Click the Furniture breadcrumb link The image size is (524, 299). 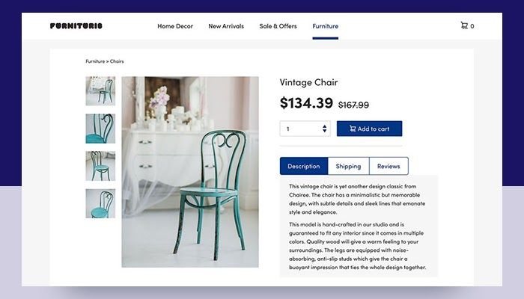95,61
